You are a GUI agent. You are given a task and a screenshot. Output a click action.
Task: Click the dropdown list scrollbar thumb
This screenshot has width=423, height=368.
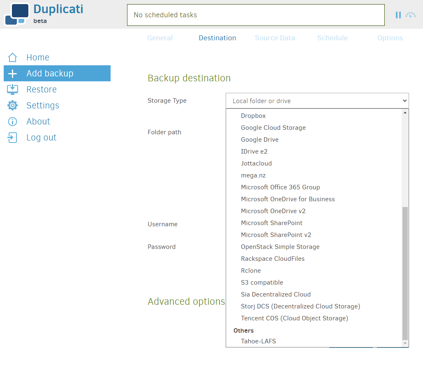(405, 274)
